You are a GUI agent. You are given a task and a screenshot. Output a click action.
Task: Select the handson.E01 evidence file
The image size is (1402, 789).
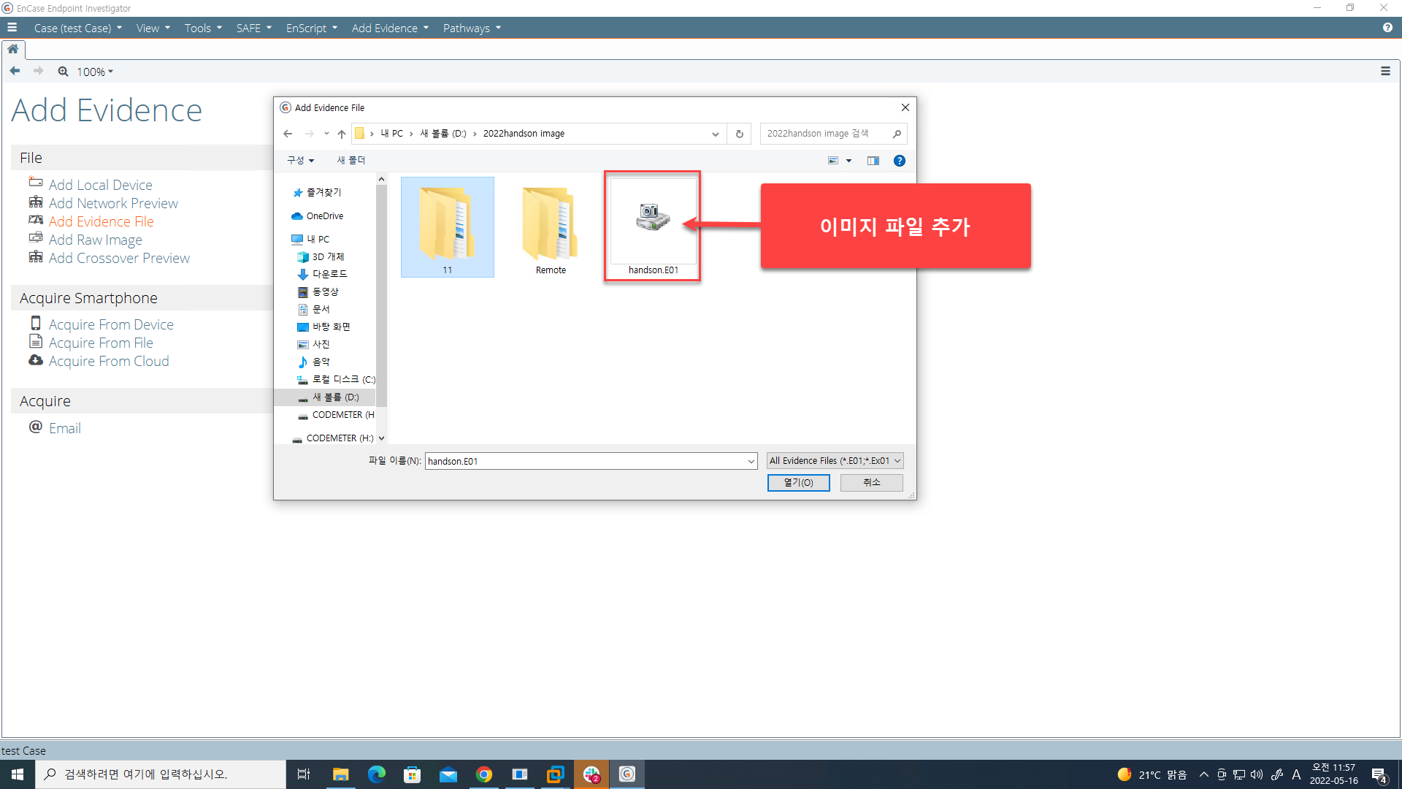point(653,226)
